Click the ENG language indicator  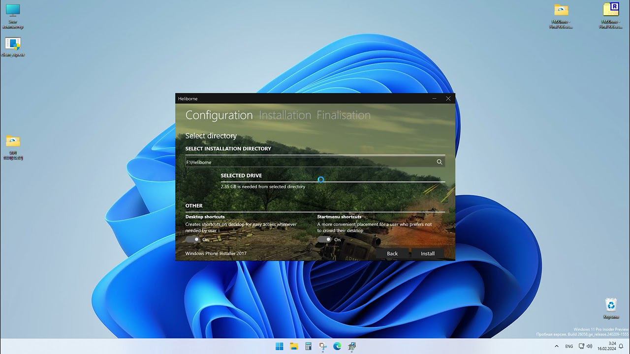pos(569,346)
